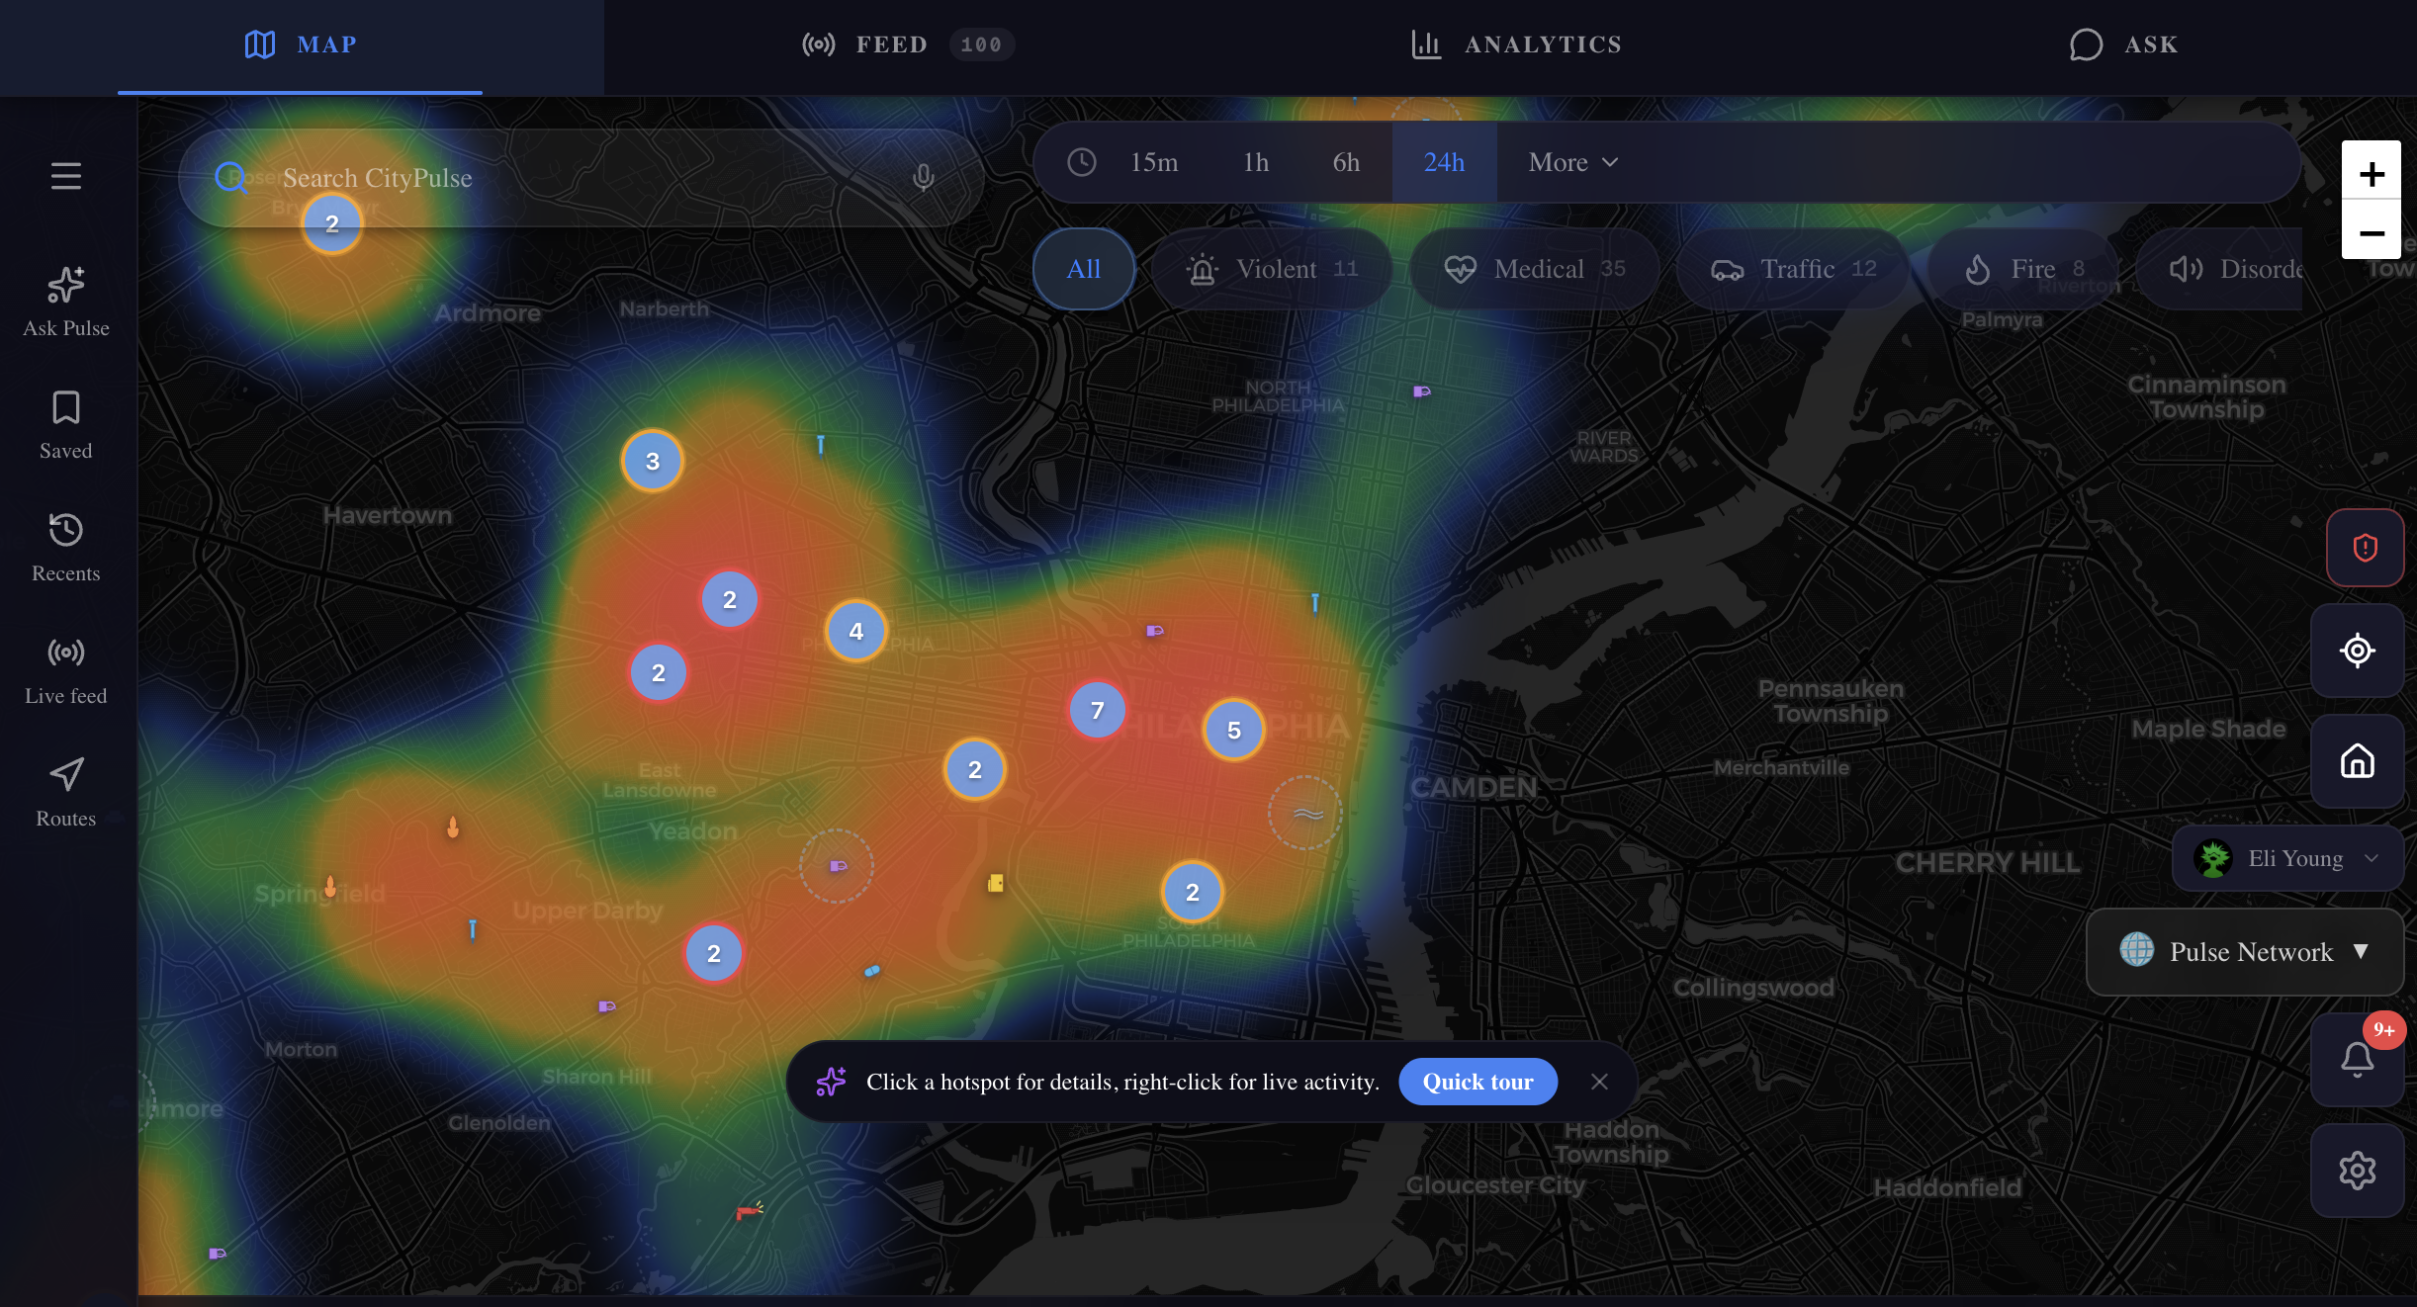
Task: Click the microphone voice search icon
Action: (x=924, y=177)
